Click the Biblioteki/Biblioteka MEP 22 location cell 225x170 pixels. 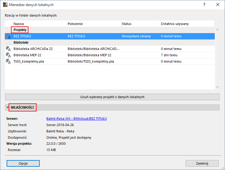pos(90,55)
